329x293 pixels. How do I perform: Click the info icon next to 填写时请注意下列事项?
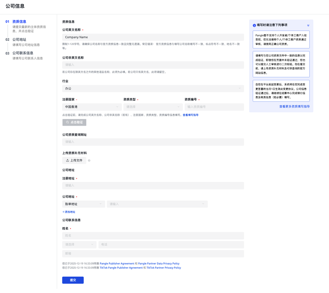tap(254, 25)
